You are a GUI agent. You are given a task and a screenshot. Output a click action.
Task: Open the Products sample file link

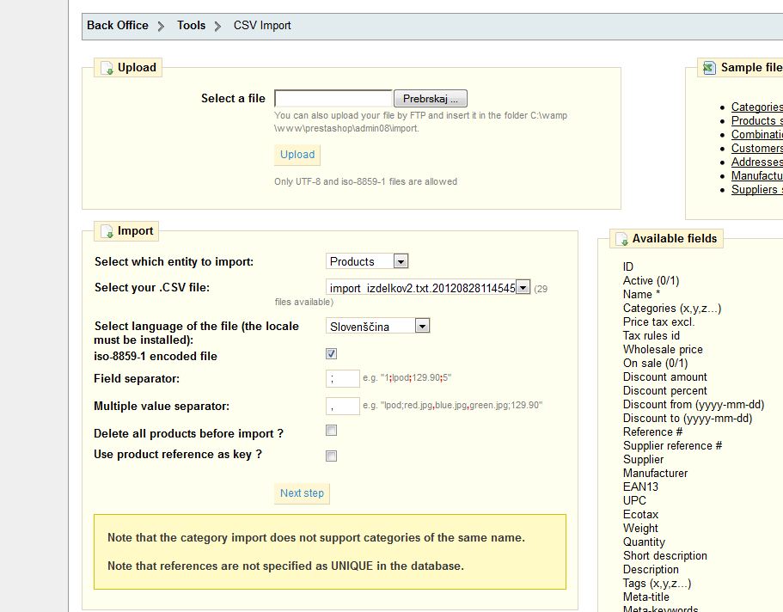point(756,121)
